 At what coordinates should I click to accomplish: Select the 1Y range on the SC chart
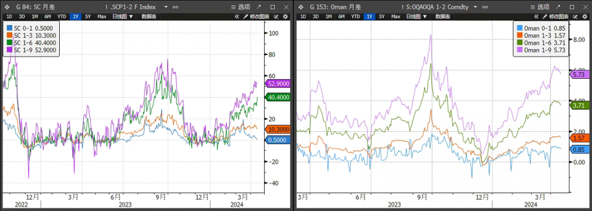click(x=75, y=16)
